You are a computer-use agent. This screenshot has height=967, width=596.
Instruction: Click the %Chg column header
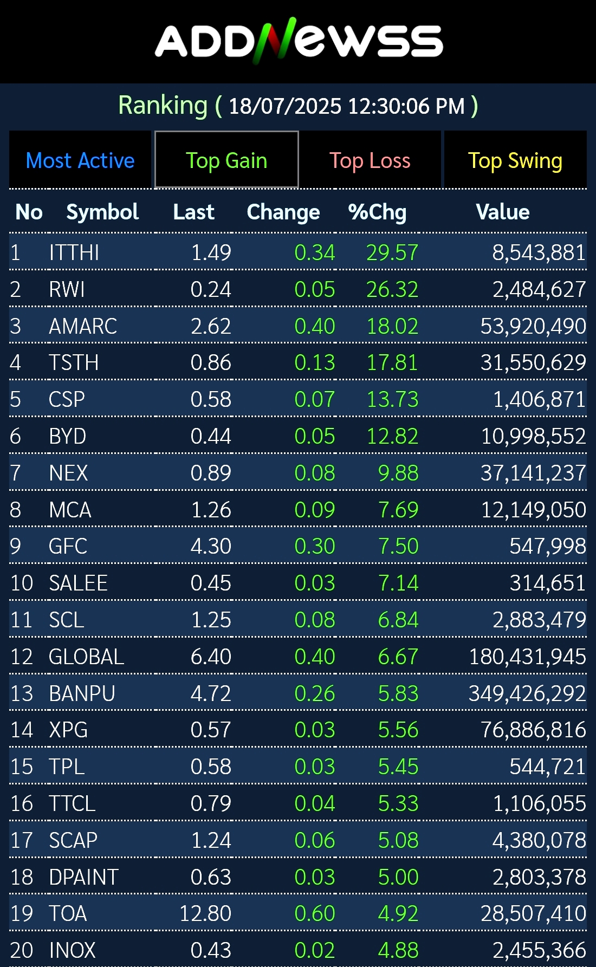pos(377,212)
